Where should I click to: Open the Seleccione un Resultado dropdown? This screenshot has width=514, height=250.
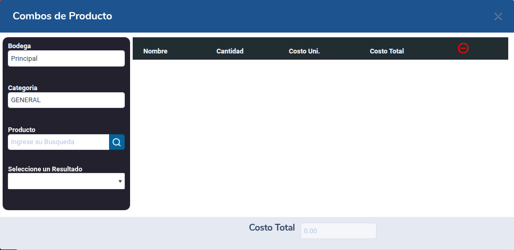pos(66,181)
